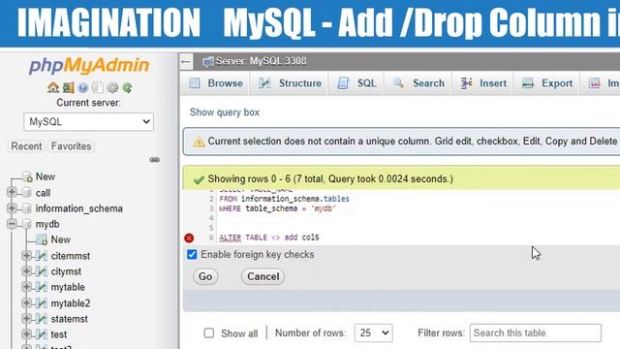620x349 pixels.
Task: Open the SQL tab
Action: coord(356,83)
